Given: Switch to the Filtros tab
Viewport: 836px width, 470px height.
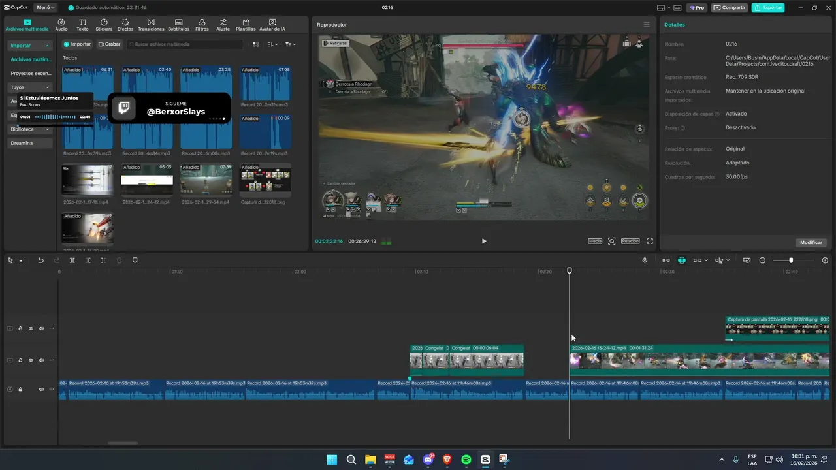Looking at the screenshot, I should pos(202,25).
